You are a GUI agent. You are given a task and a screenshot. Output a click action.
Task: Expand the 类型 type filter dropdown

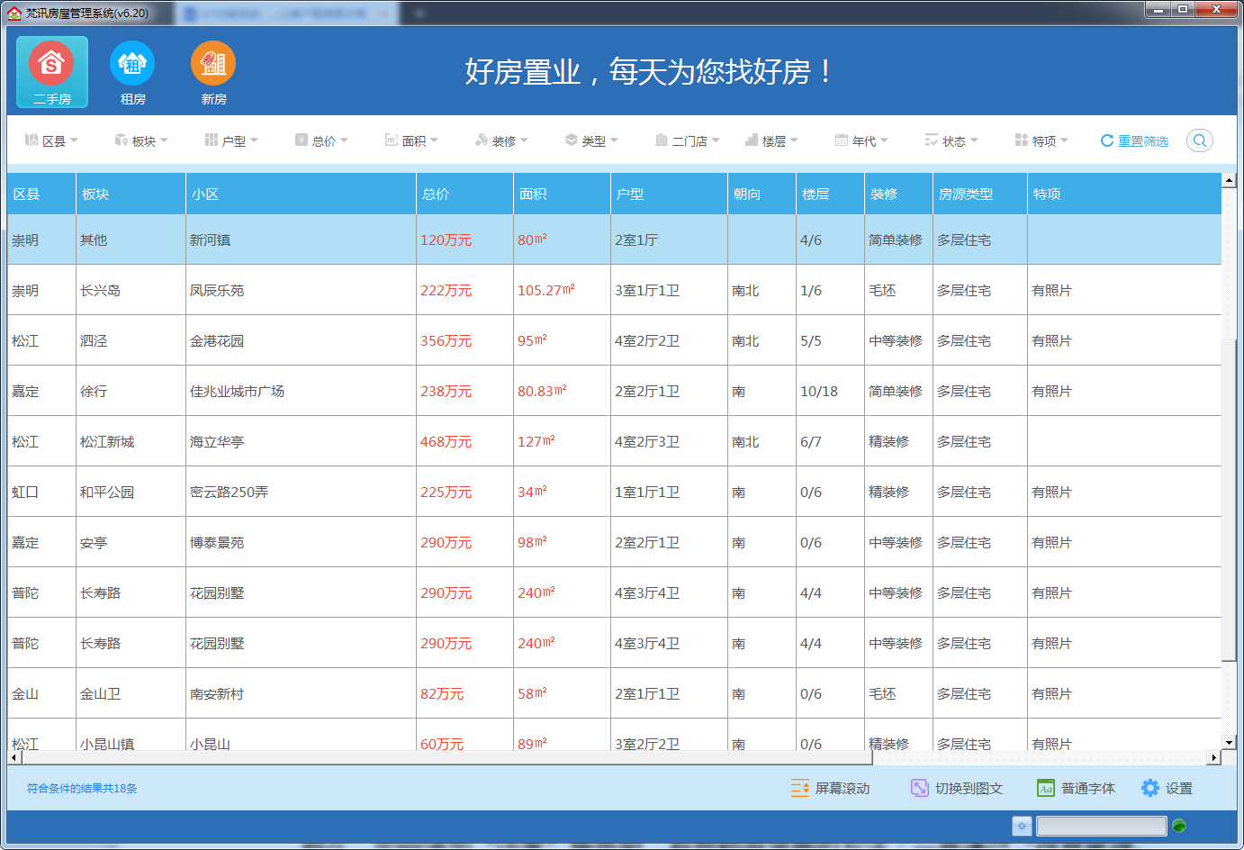[x=591, y=140]
